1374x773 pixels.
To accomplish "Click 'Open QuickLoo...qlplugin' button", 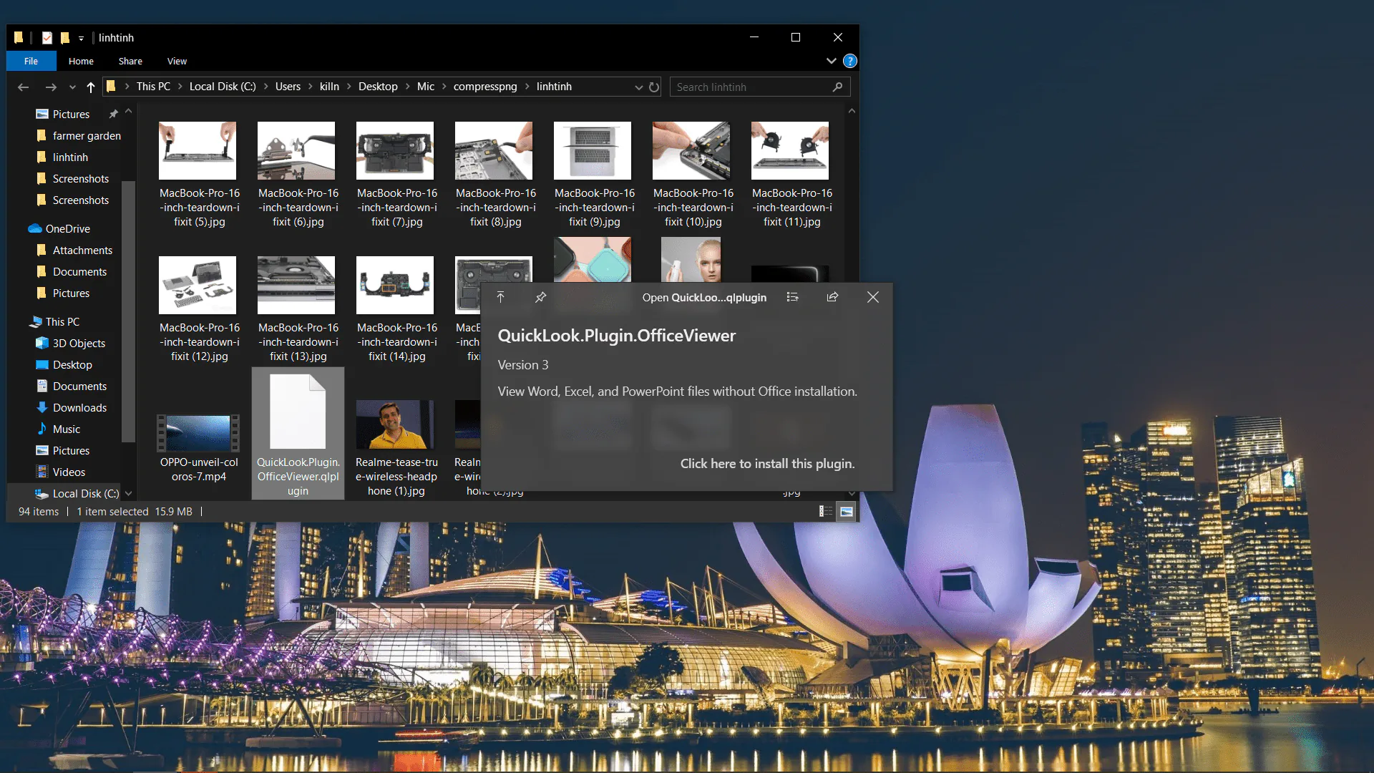I will (704, 298).
